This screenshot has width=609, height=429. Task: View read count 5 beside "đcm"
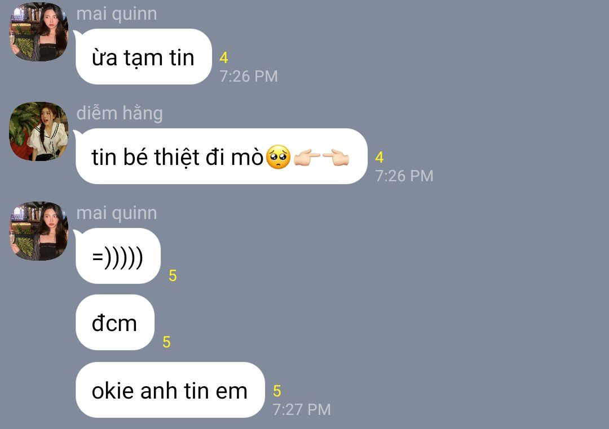tap(166, 342)
